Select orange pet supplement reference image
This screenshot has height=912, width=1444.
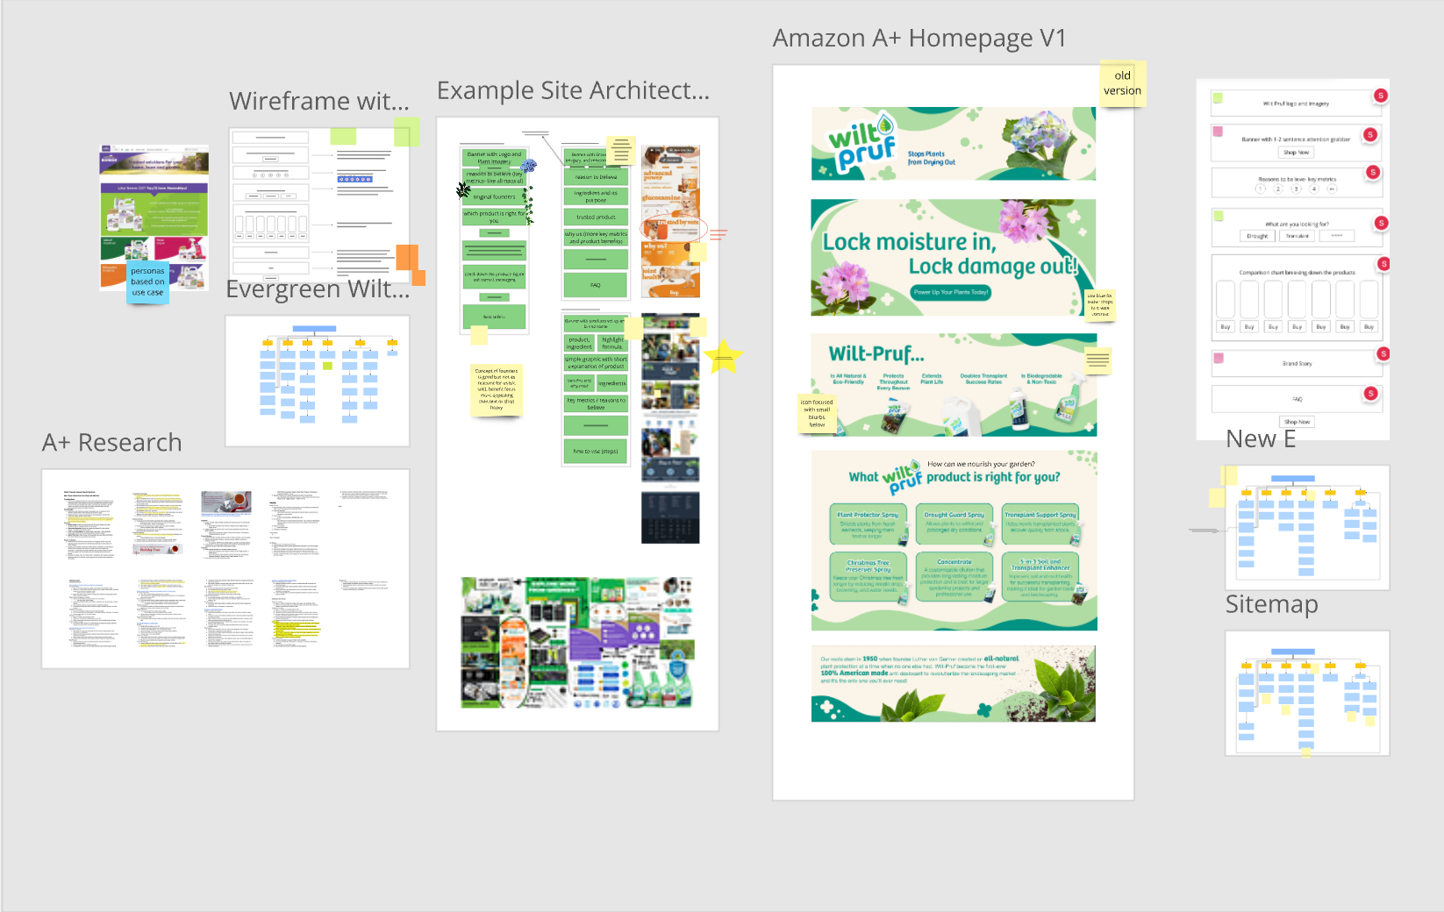(x=671, y=221)
